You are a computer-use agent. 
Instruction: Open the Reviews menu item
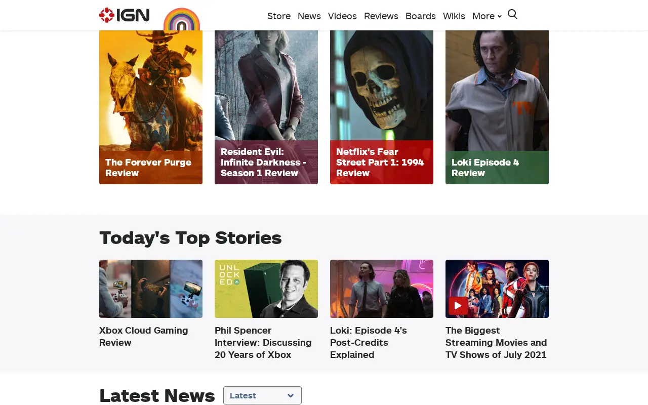tap(381, 16)
